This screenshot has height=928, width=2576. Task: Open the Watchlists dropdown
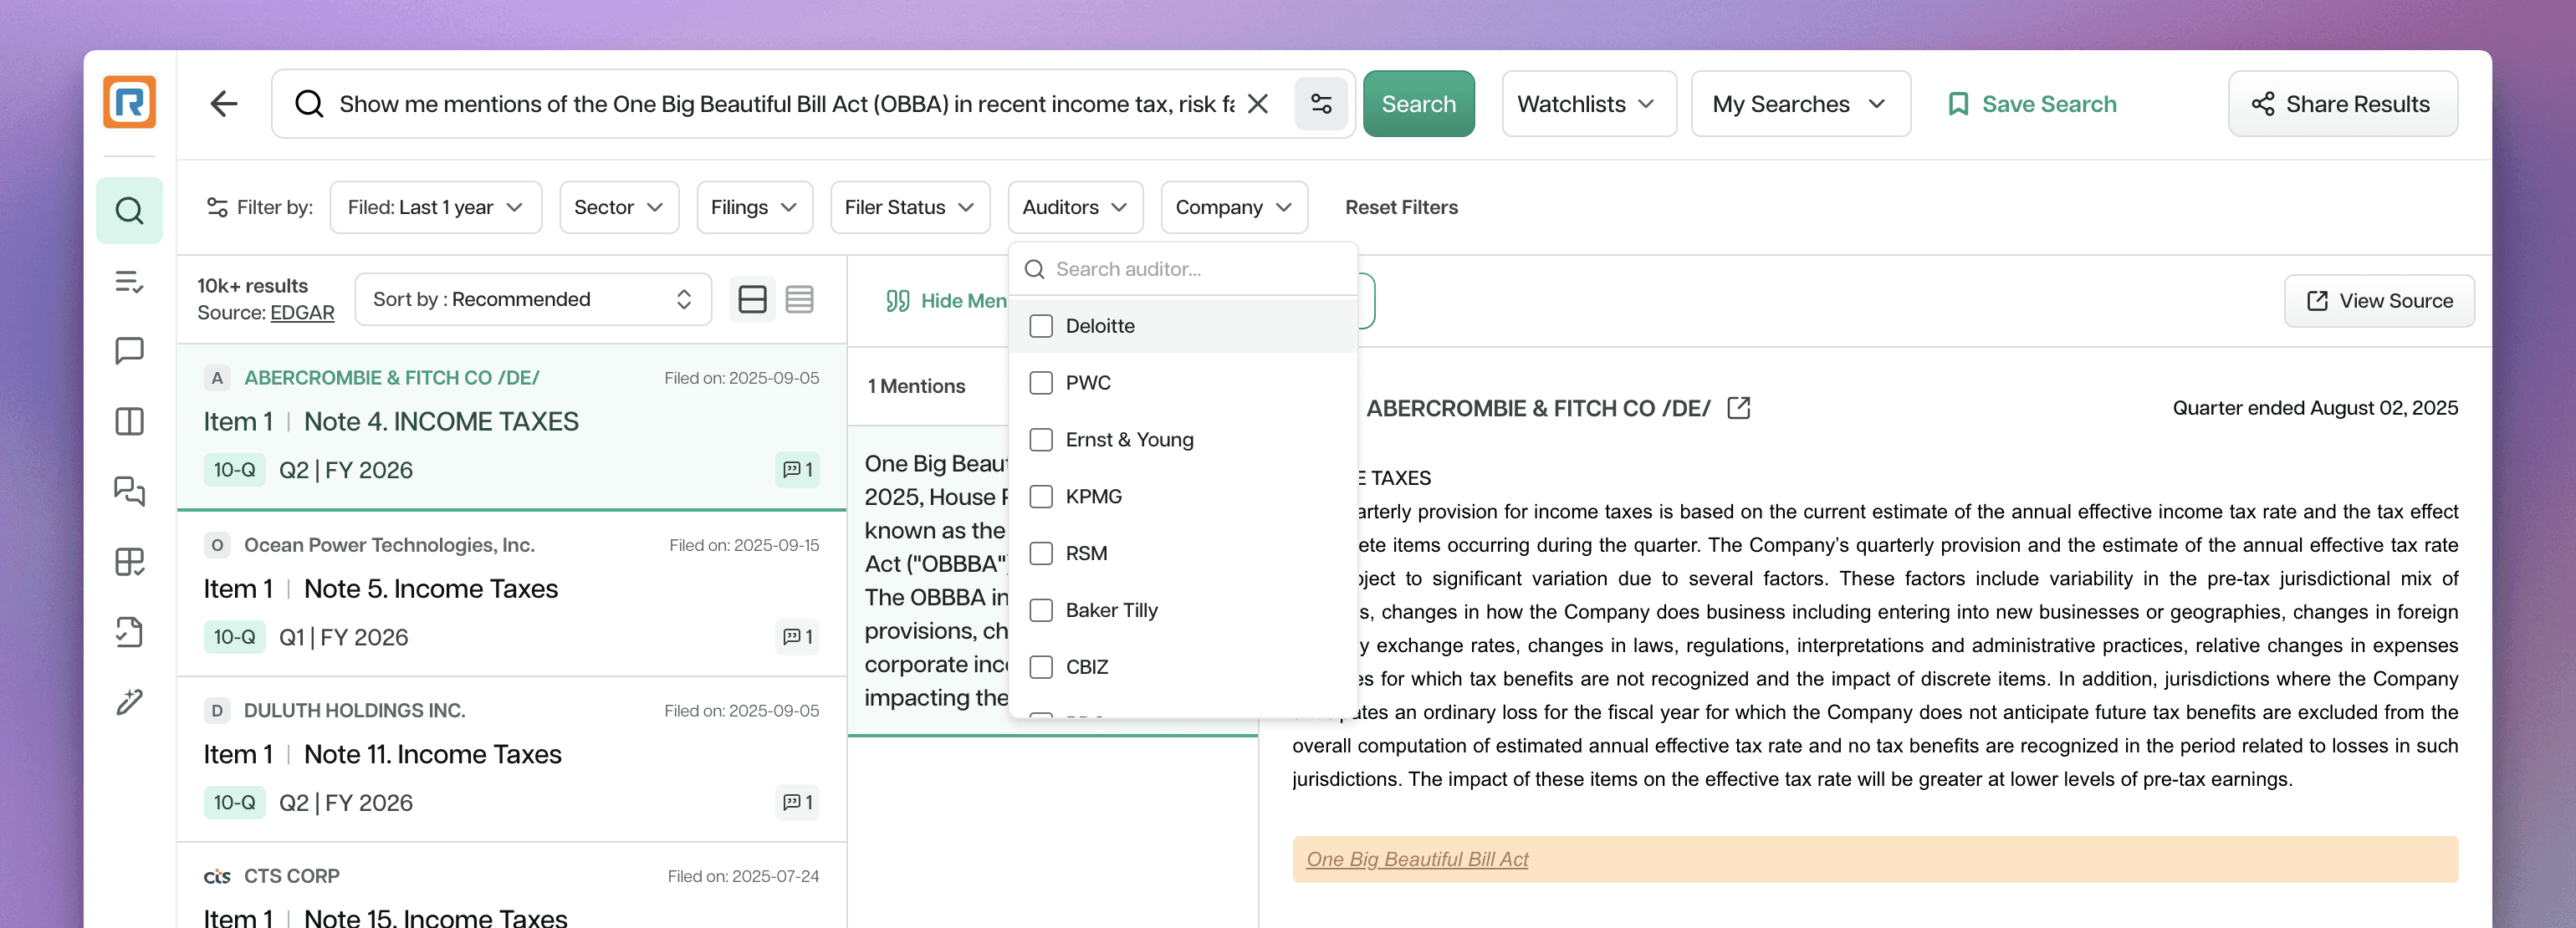(1587, 104)
